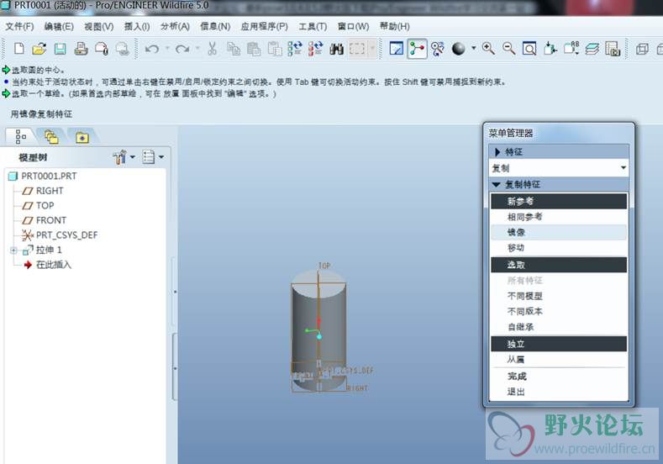This screenshot has width=663, height=464.
Task: Select the 从属 option
Action: (x=559, y=360)
